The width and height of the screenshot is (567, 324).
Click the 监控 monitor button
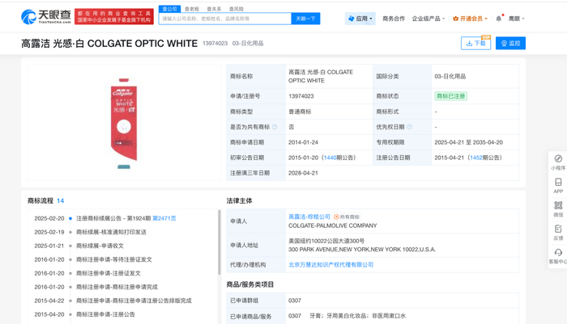coord(510,44)
